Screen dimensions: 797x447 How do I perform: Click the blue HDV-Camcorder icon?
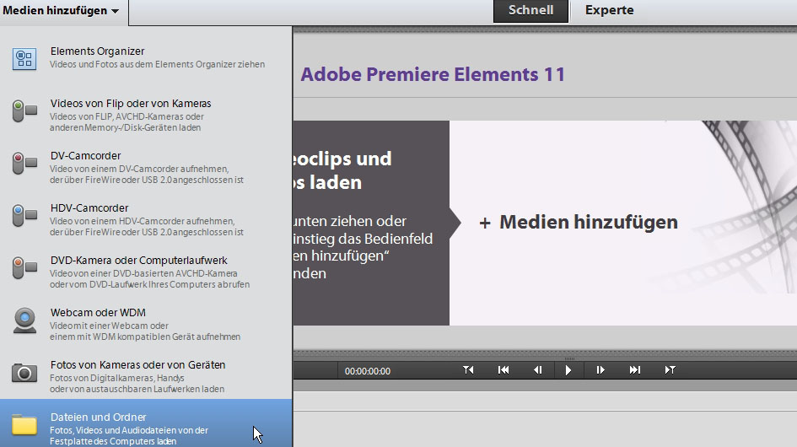pos(24,215)
